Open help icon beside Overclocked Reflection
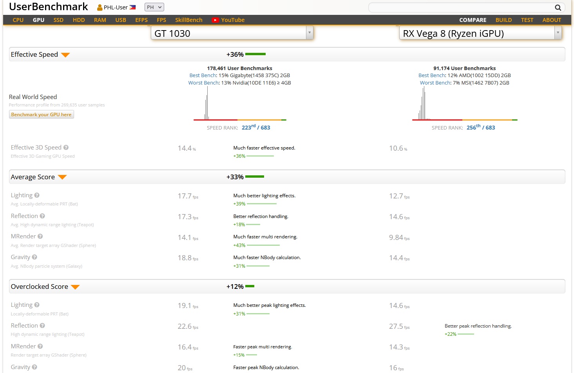This screenshot has height=373, width=574. point(42,325)
